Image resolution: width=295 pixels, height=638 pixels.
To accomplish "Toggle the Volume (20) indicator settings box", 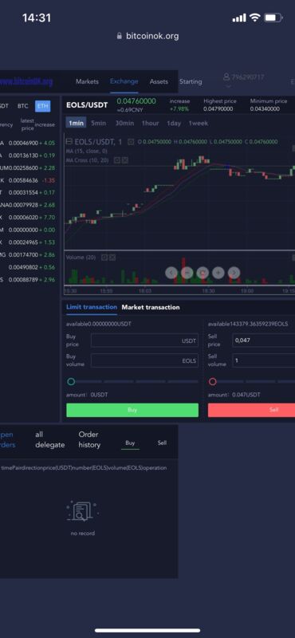I will [x=104, y=257].
